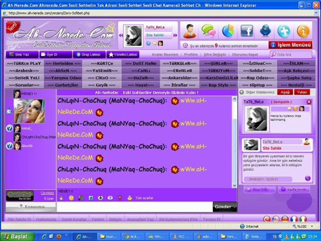Open the pie chart statistics icon
Screen dimensions: 321x241
(228, 31)
